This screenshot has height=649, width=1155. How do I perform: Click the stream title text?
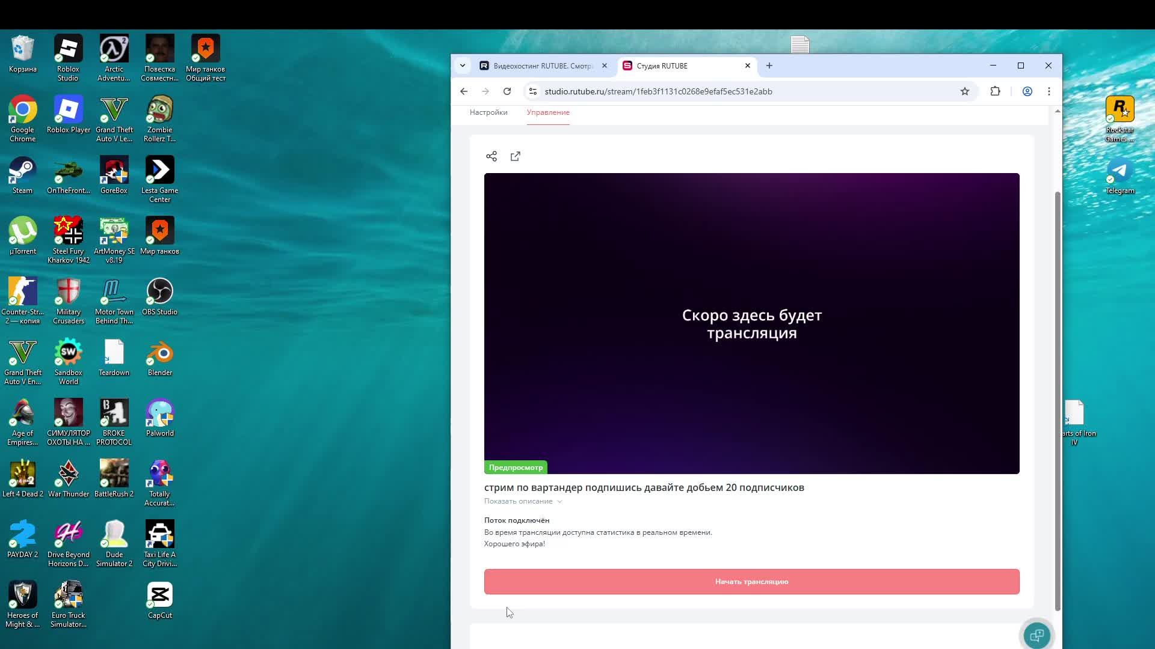pos(644,487)
